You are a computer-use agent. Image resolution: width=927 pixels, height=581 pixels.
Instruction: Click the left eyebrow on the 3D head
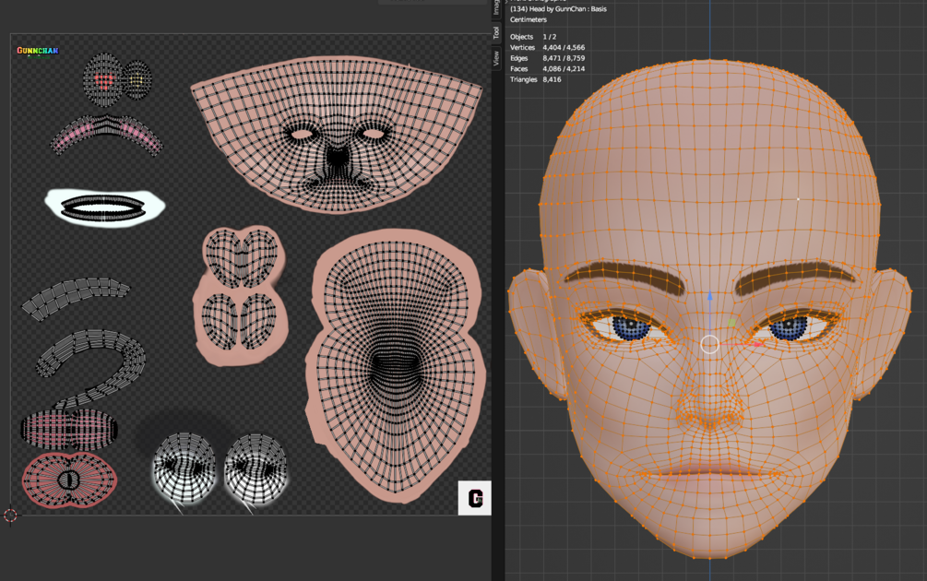625,278
